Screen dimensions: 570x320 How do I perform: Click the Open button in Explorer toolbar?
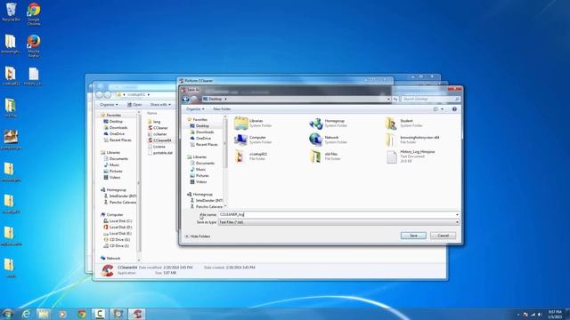[x=134, y=105]
